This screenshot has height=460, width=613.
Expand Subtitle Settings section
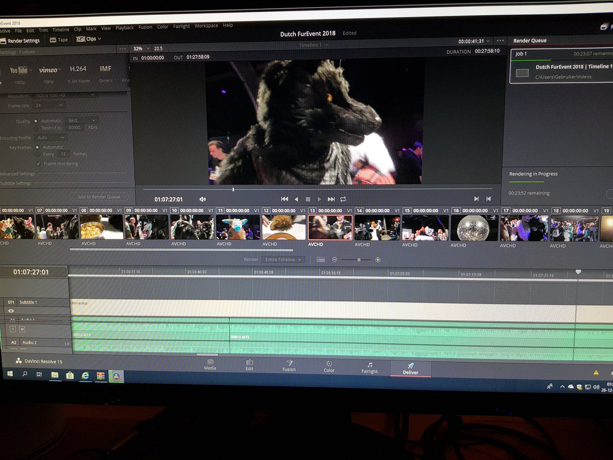(x=16, y=183)
